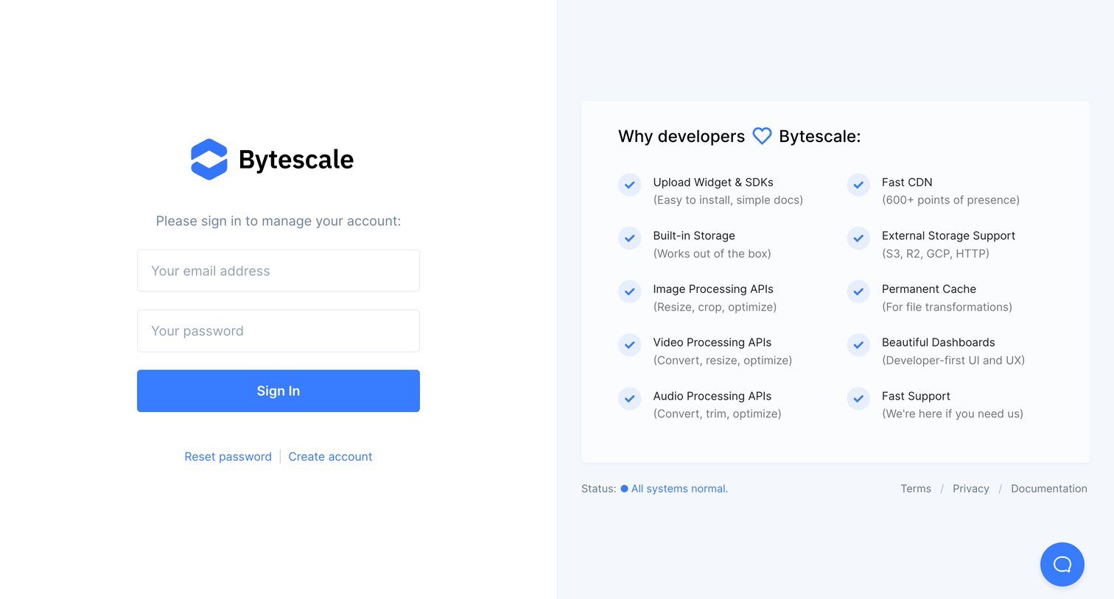Open the Create account link
The width and height of the screenshot is (1114, 599).
point(330,456)
